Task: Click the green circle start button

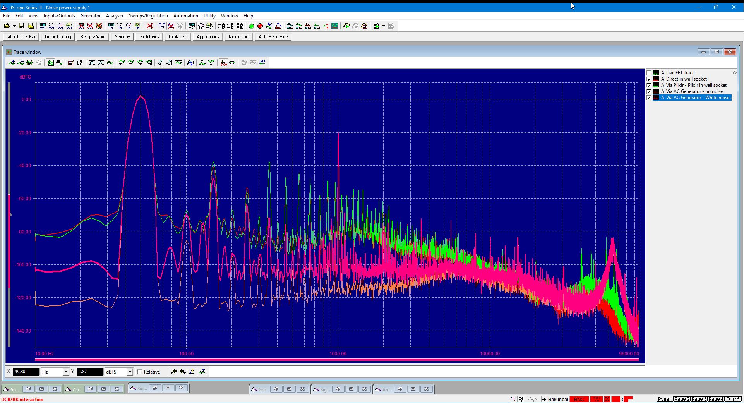Action: (x=251, y=26)
